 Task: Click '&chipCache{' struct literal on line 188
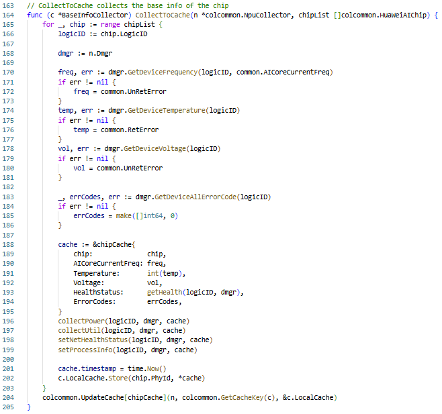pyautogui.click(x=114, y=245)
